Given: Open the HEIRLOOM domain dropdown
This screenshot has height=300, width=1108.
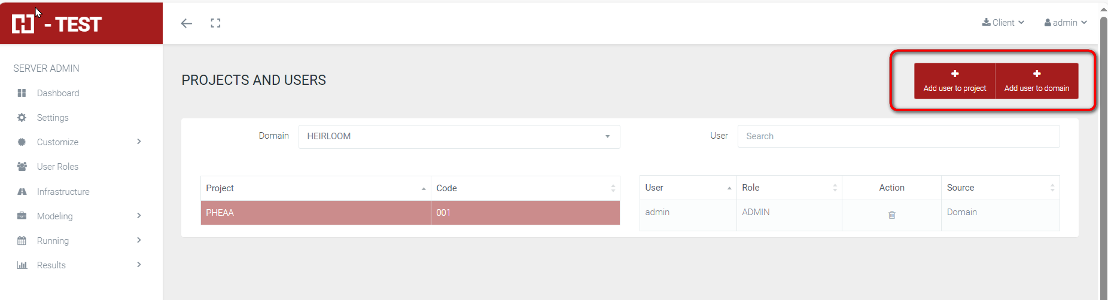Looking at the screenshot, I should click(459, 136).
